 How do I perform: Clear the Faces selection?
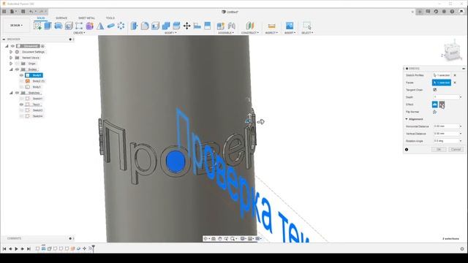coord(455,83)
